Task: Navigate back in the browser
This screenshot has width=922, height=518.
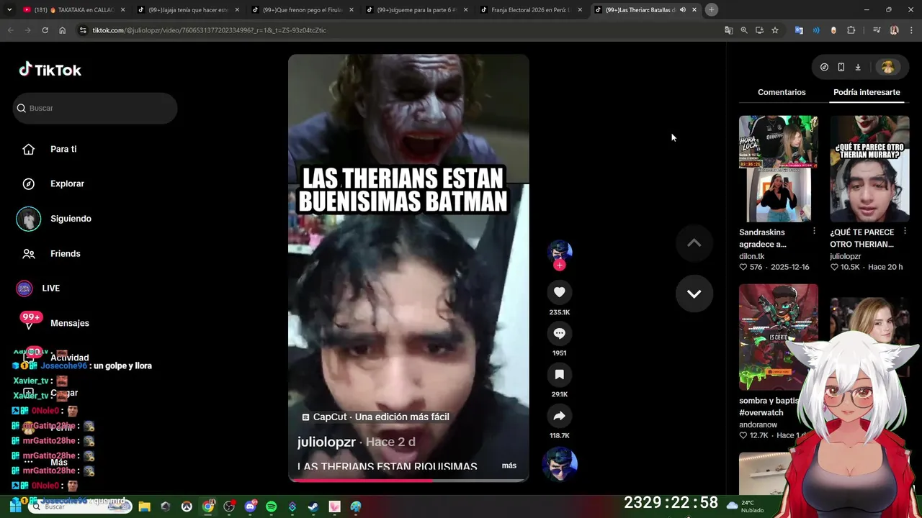Action: tap(10, 30)
